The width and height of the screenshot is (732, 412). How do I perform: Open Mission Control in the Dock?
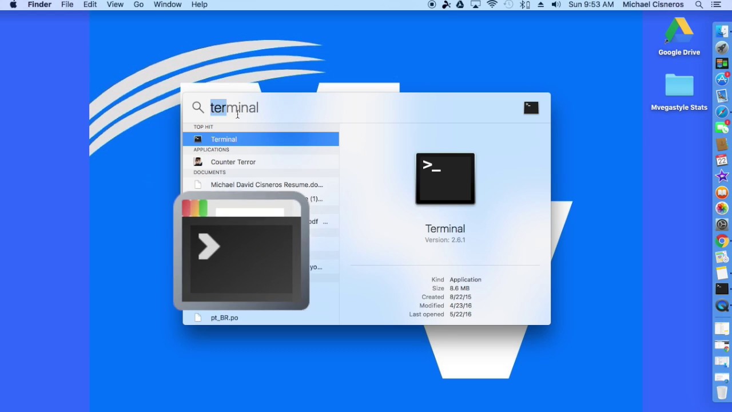point(722,64)
